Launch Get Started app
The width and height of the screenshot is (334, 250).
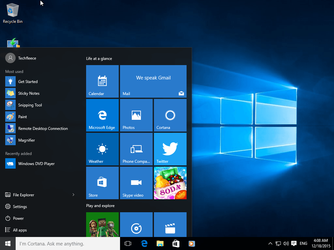(40, 81)
